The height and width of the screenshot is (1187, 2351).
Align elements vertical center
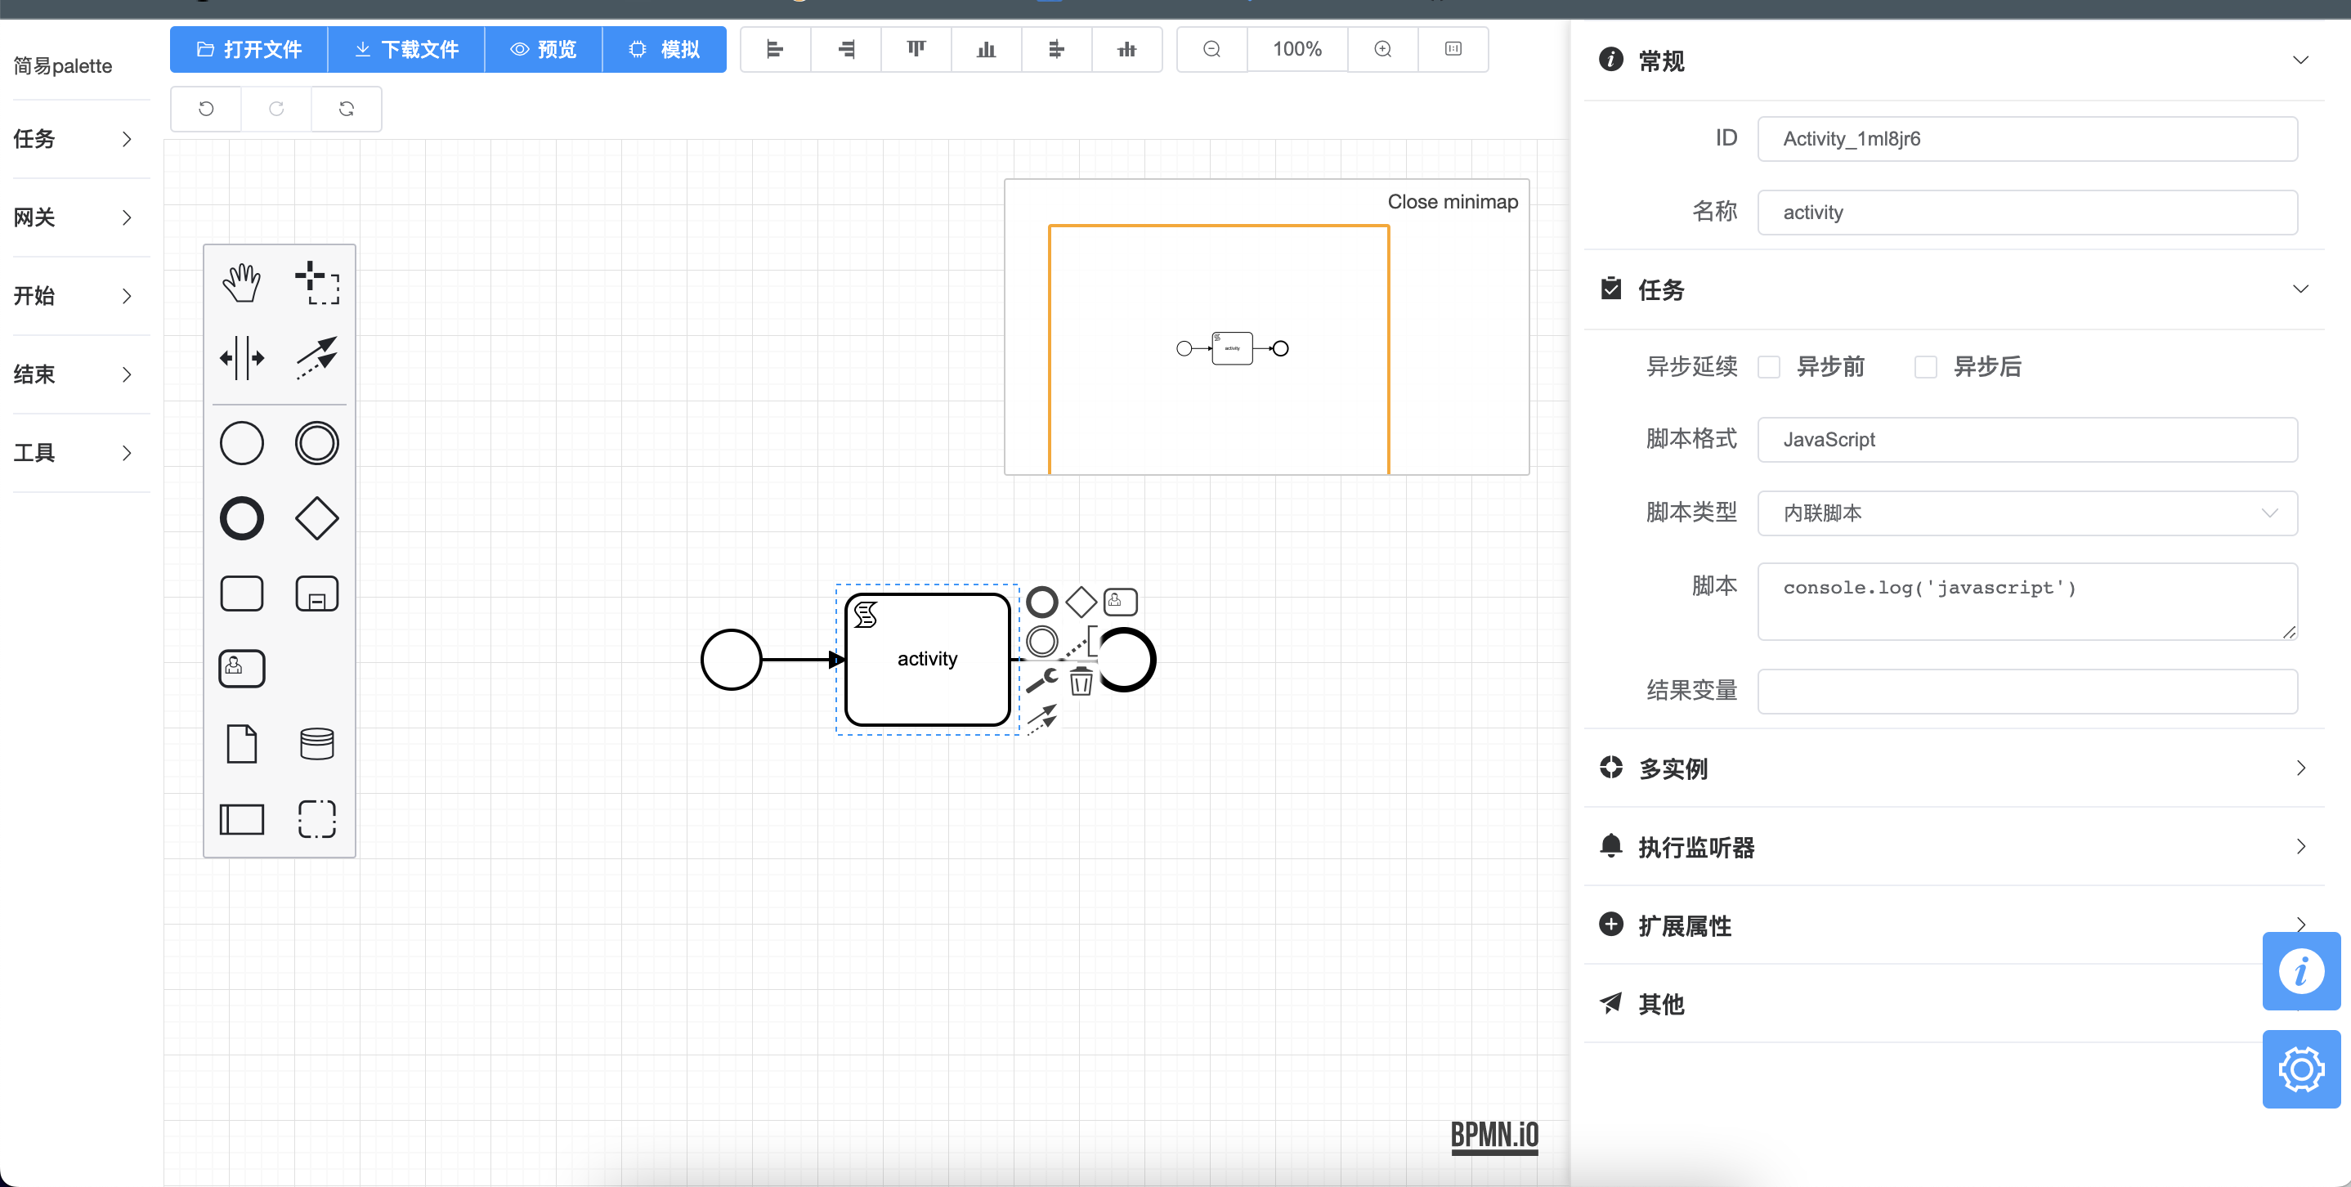click(x=1127, y=49)
